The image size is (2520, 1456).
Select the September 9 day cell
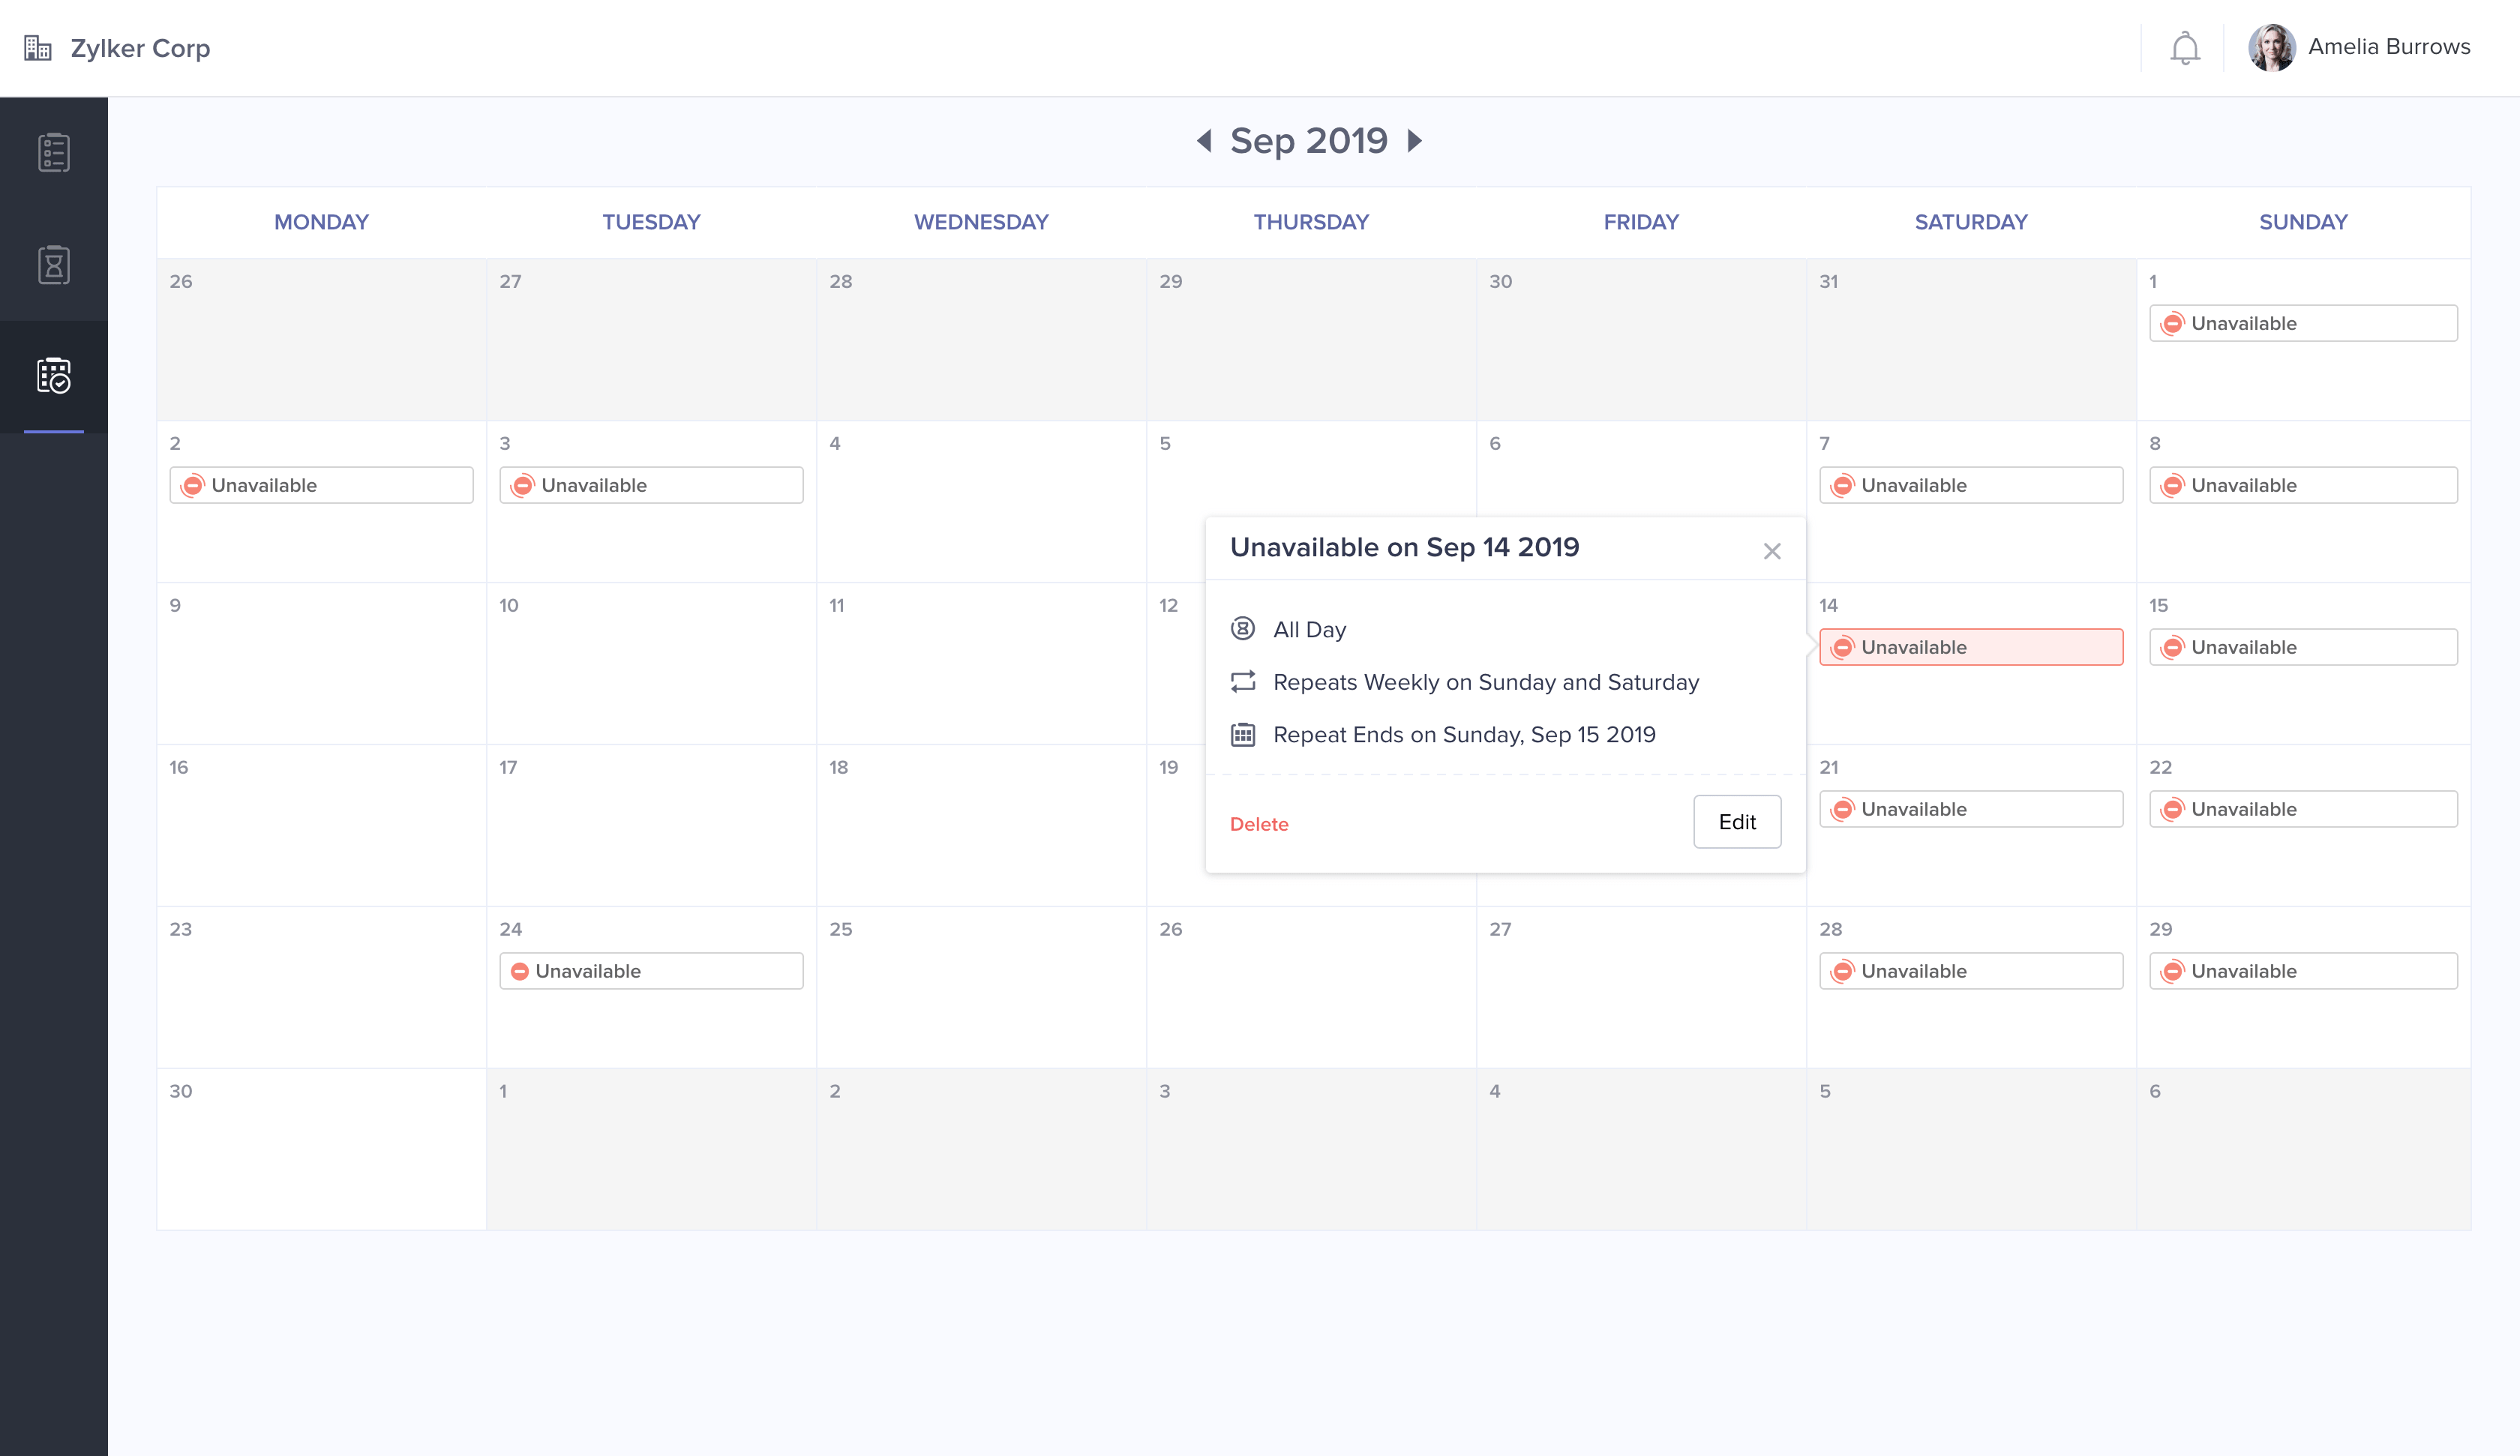(321, 664)
